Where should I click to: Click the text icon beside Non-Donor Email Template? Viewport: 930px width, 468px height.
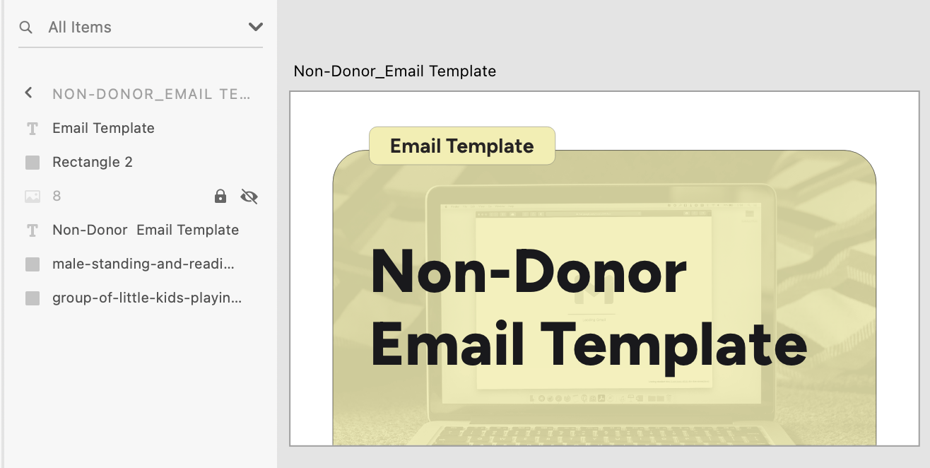click(33, 230)
